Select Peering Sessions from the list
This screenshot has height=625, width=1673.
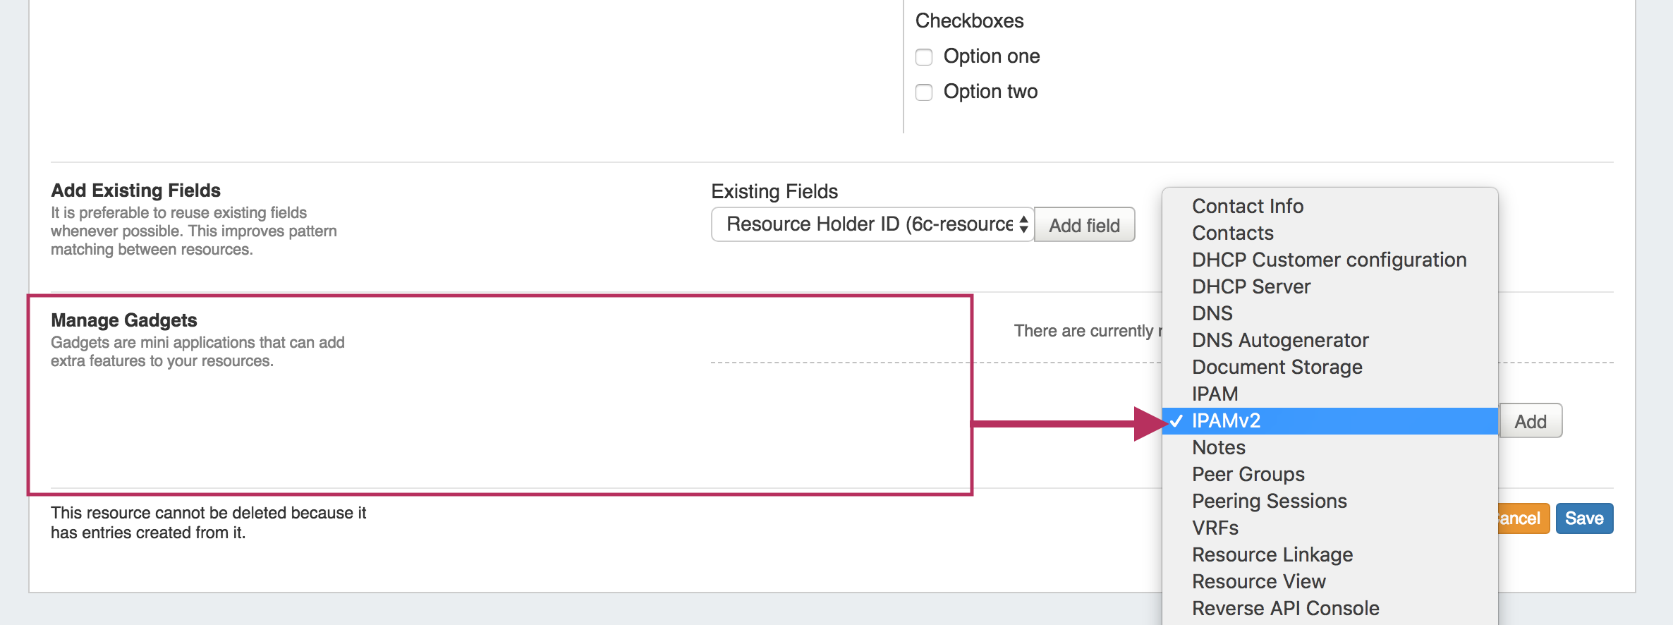1269,501
